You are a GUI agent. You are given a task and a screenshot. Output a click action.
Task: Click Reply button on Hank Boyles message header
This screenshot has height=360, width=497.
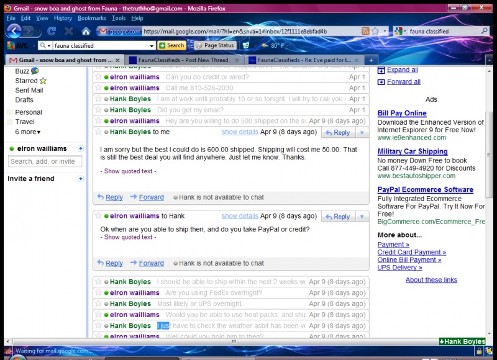pos(338,133)
